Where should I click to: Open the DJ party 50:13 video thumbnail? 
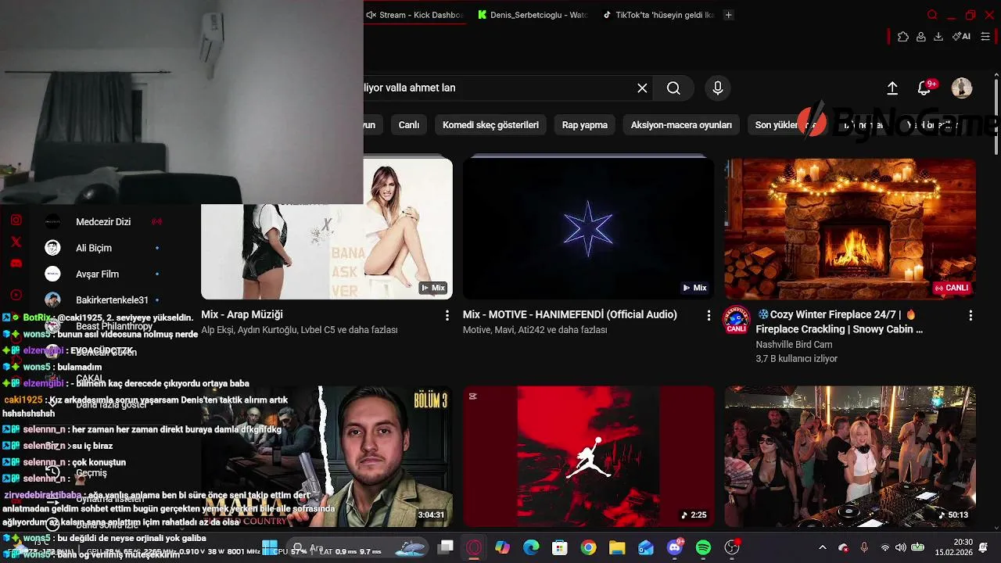pos(850,456)
